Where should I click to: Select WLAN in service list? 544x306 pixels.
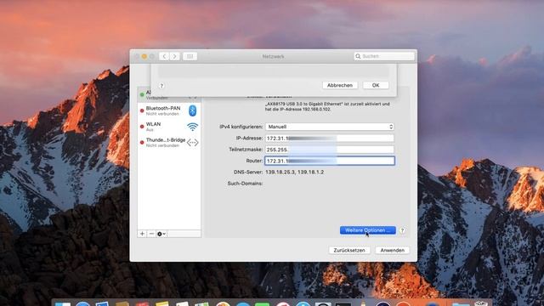pos(169,127)
